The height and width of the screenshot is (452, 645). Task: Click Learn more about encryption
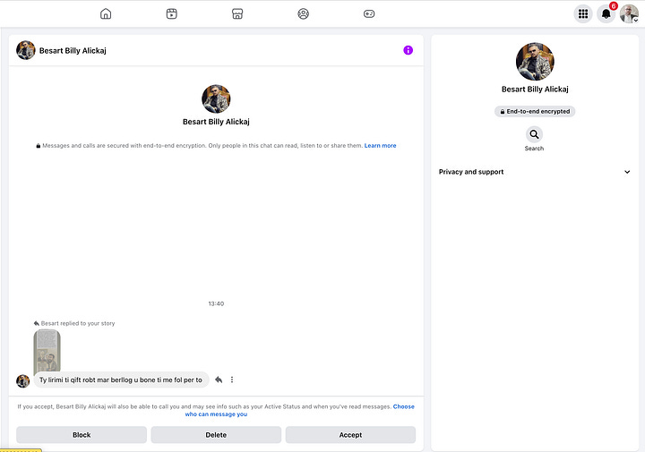pos(380,146)
